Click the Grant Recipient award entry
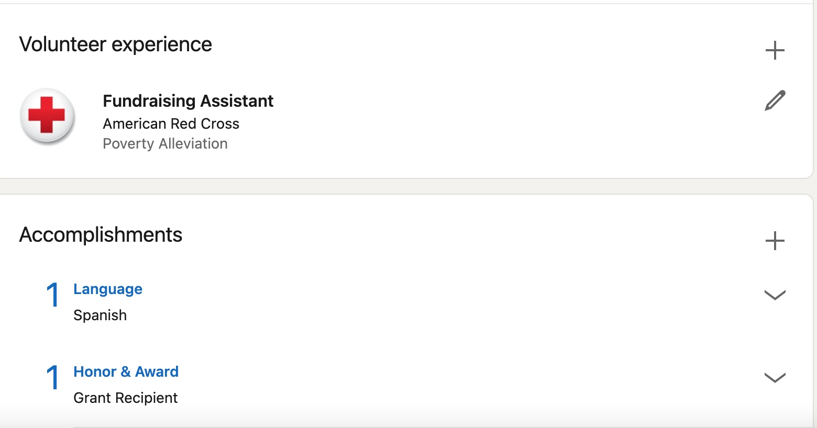817x428 pixels. click(125, 398)
